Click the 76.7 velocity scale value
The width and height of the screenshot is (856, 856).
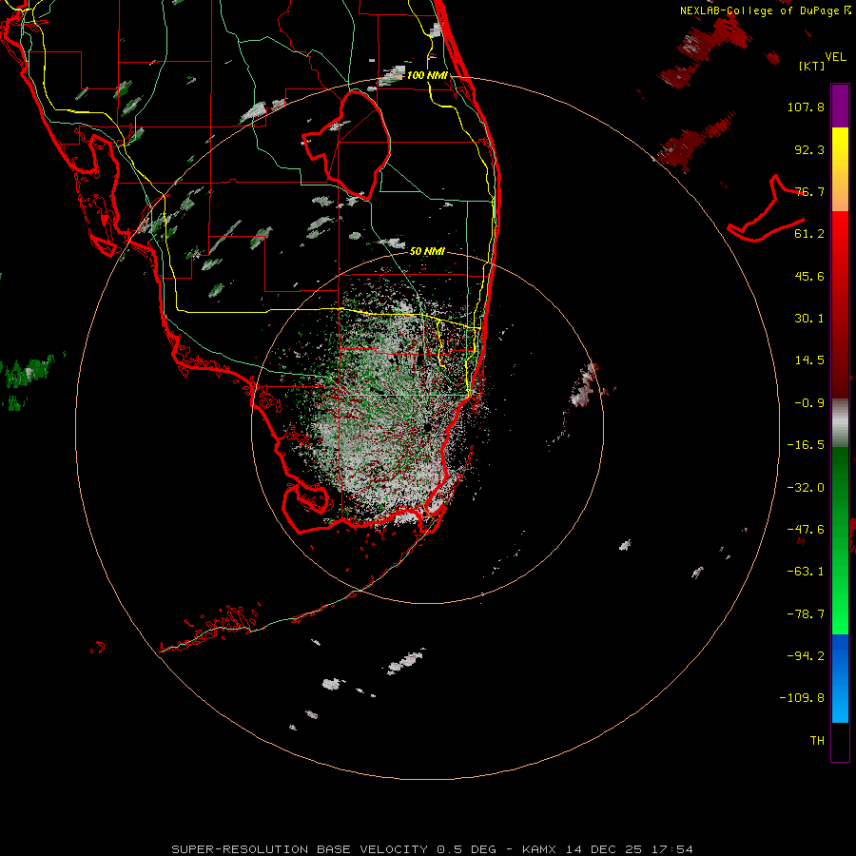(x=809, y=191)
